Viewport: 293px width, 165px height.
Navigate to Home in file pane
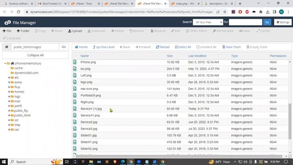81,47
